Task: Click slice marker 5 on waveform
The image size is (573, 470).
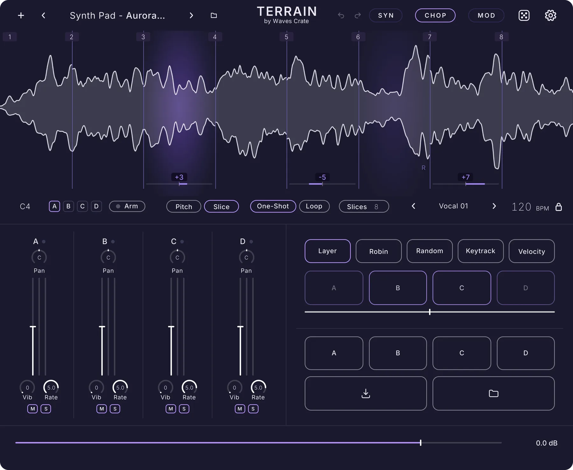Action: click(286, 37)
